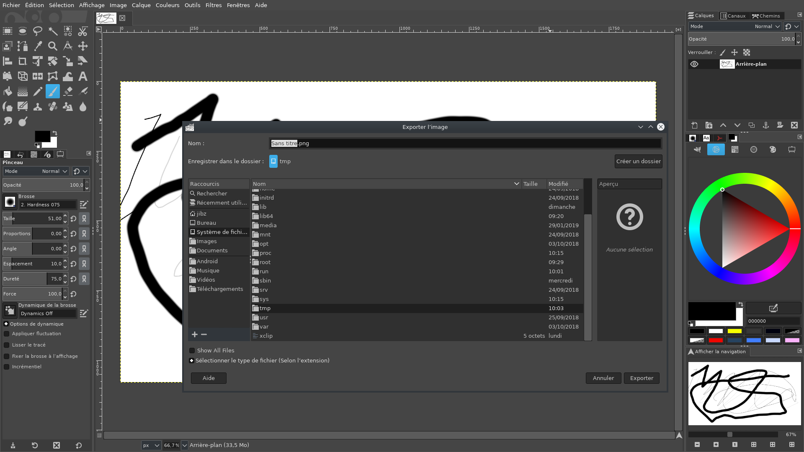The image size is (804, 452).
Task: Open Calques dock tab configuration menu
Action: point(799,15)
